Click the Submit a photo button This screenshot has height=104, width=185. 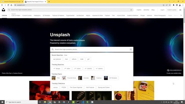click(172, 10)
